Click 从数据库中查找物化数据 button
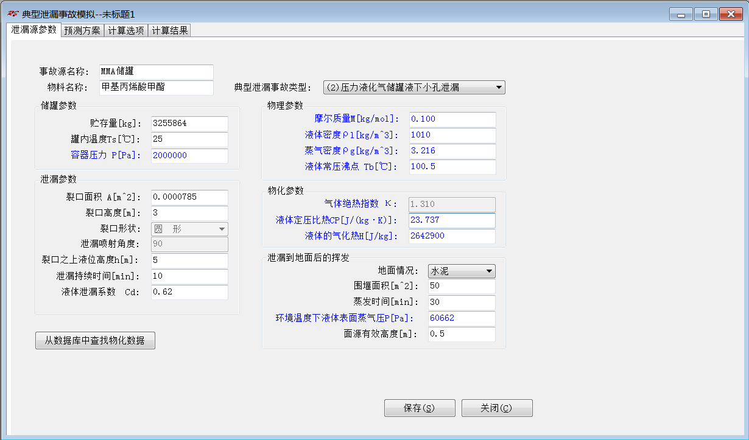The width and height of the screenshot is (749, 440). 95,341
